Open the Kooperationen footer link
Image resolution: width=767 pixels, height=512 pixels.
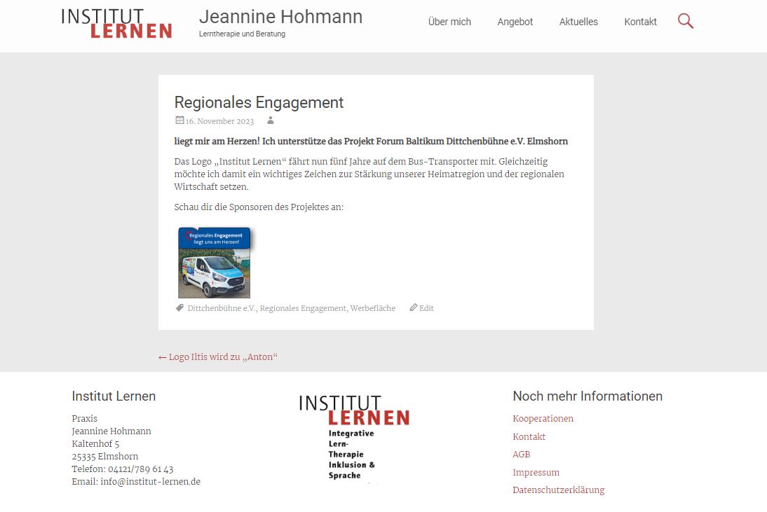click(543, 419)
